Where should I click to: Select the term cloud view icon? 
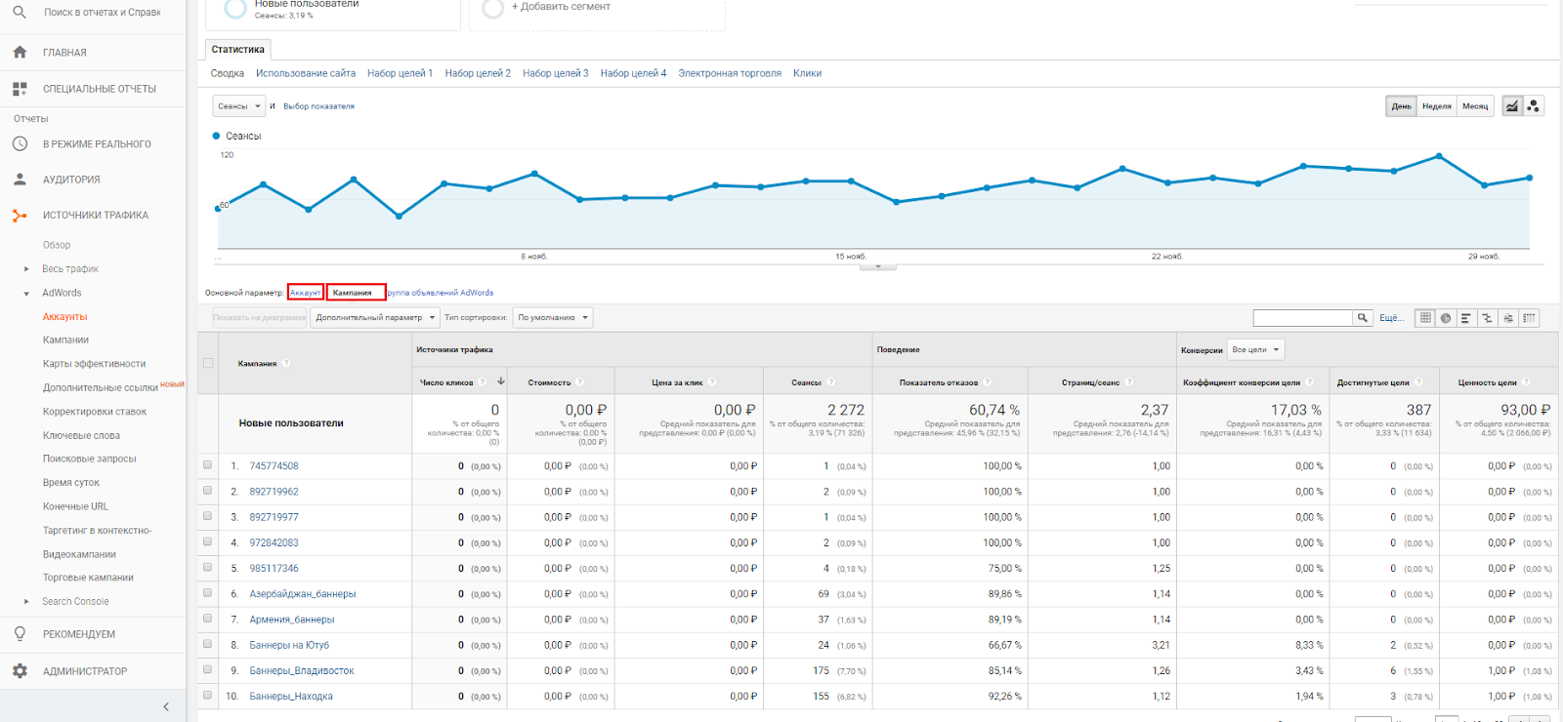pyautogui.click(x=1508, y=318)
